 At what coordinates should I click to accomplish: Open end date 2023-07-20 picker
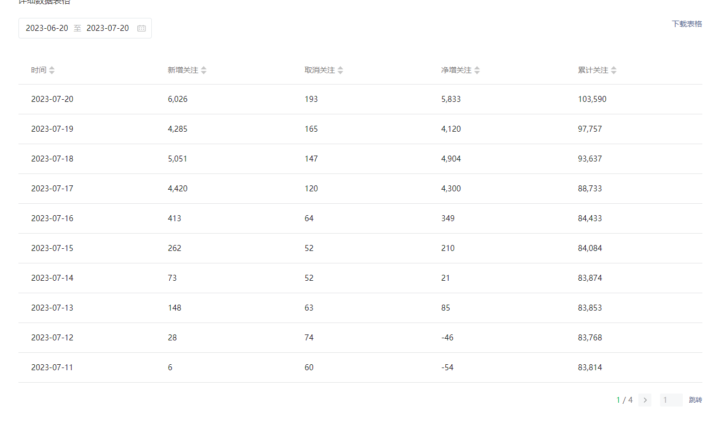(108, 28)
